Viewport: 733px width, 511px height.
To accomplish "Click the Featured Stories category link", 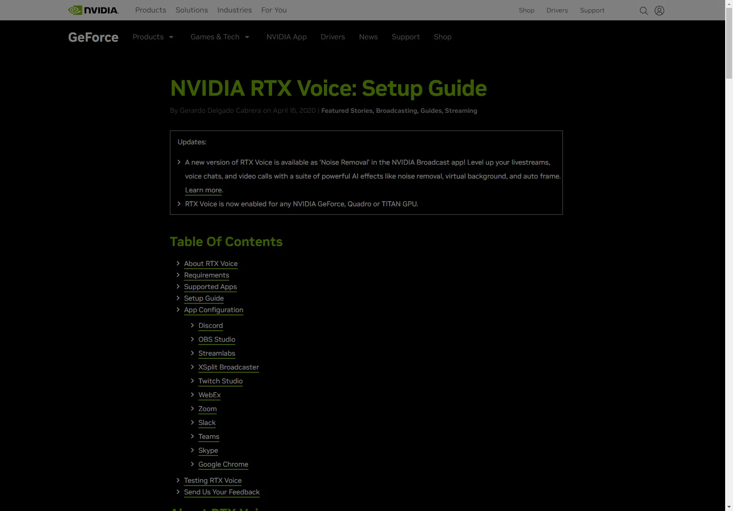I will (347, 111).
